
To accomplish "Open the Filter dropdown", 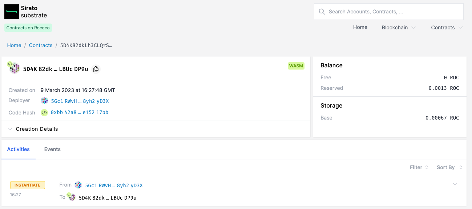I will (x=419, y=167).
